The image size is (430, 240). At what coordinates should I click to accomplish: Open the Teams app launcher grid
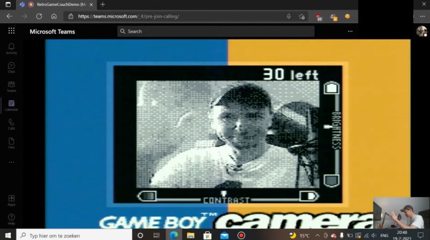pyautogui.click(x=11, y=31)
